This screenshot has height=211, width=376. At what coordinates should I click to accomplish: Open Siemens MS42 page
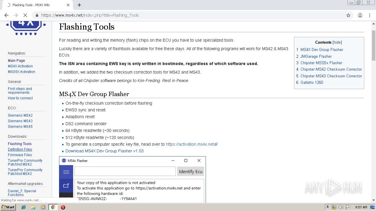(20, 115)
